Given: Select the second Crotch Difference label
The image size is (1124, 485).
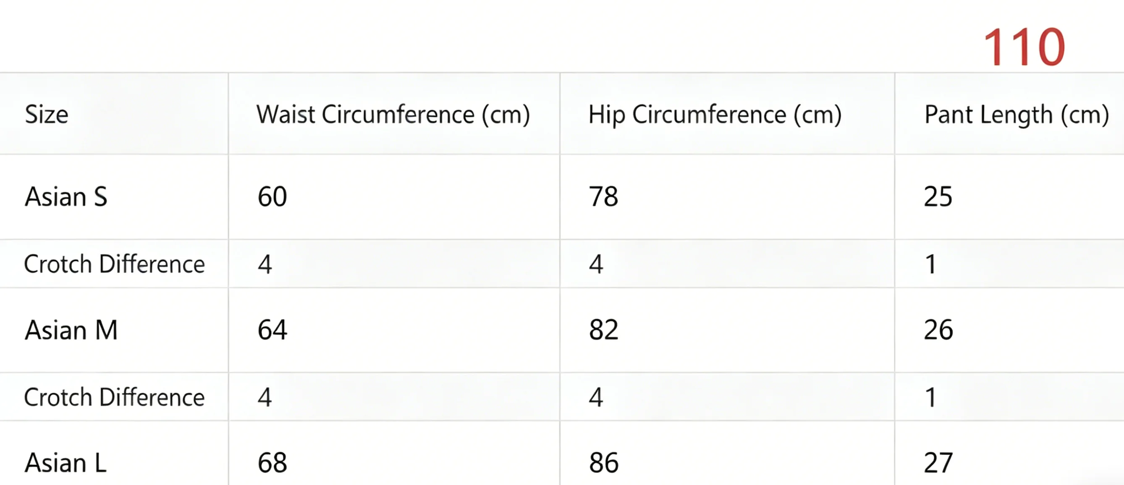Looking at the screenshot, I should pos(114,397).
